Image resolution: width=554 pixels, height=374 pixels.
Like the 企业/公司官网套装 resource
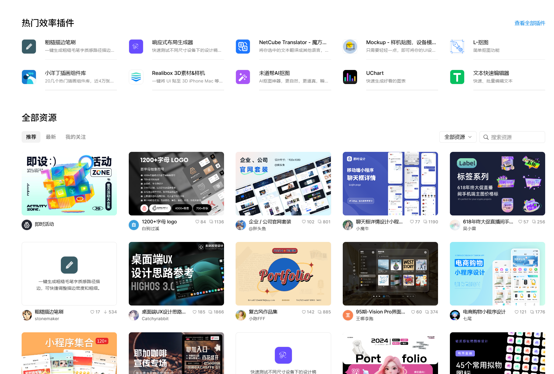pyautogui.click(x=304, y=222)
